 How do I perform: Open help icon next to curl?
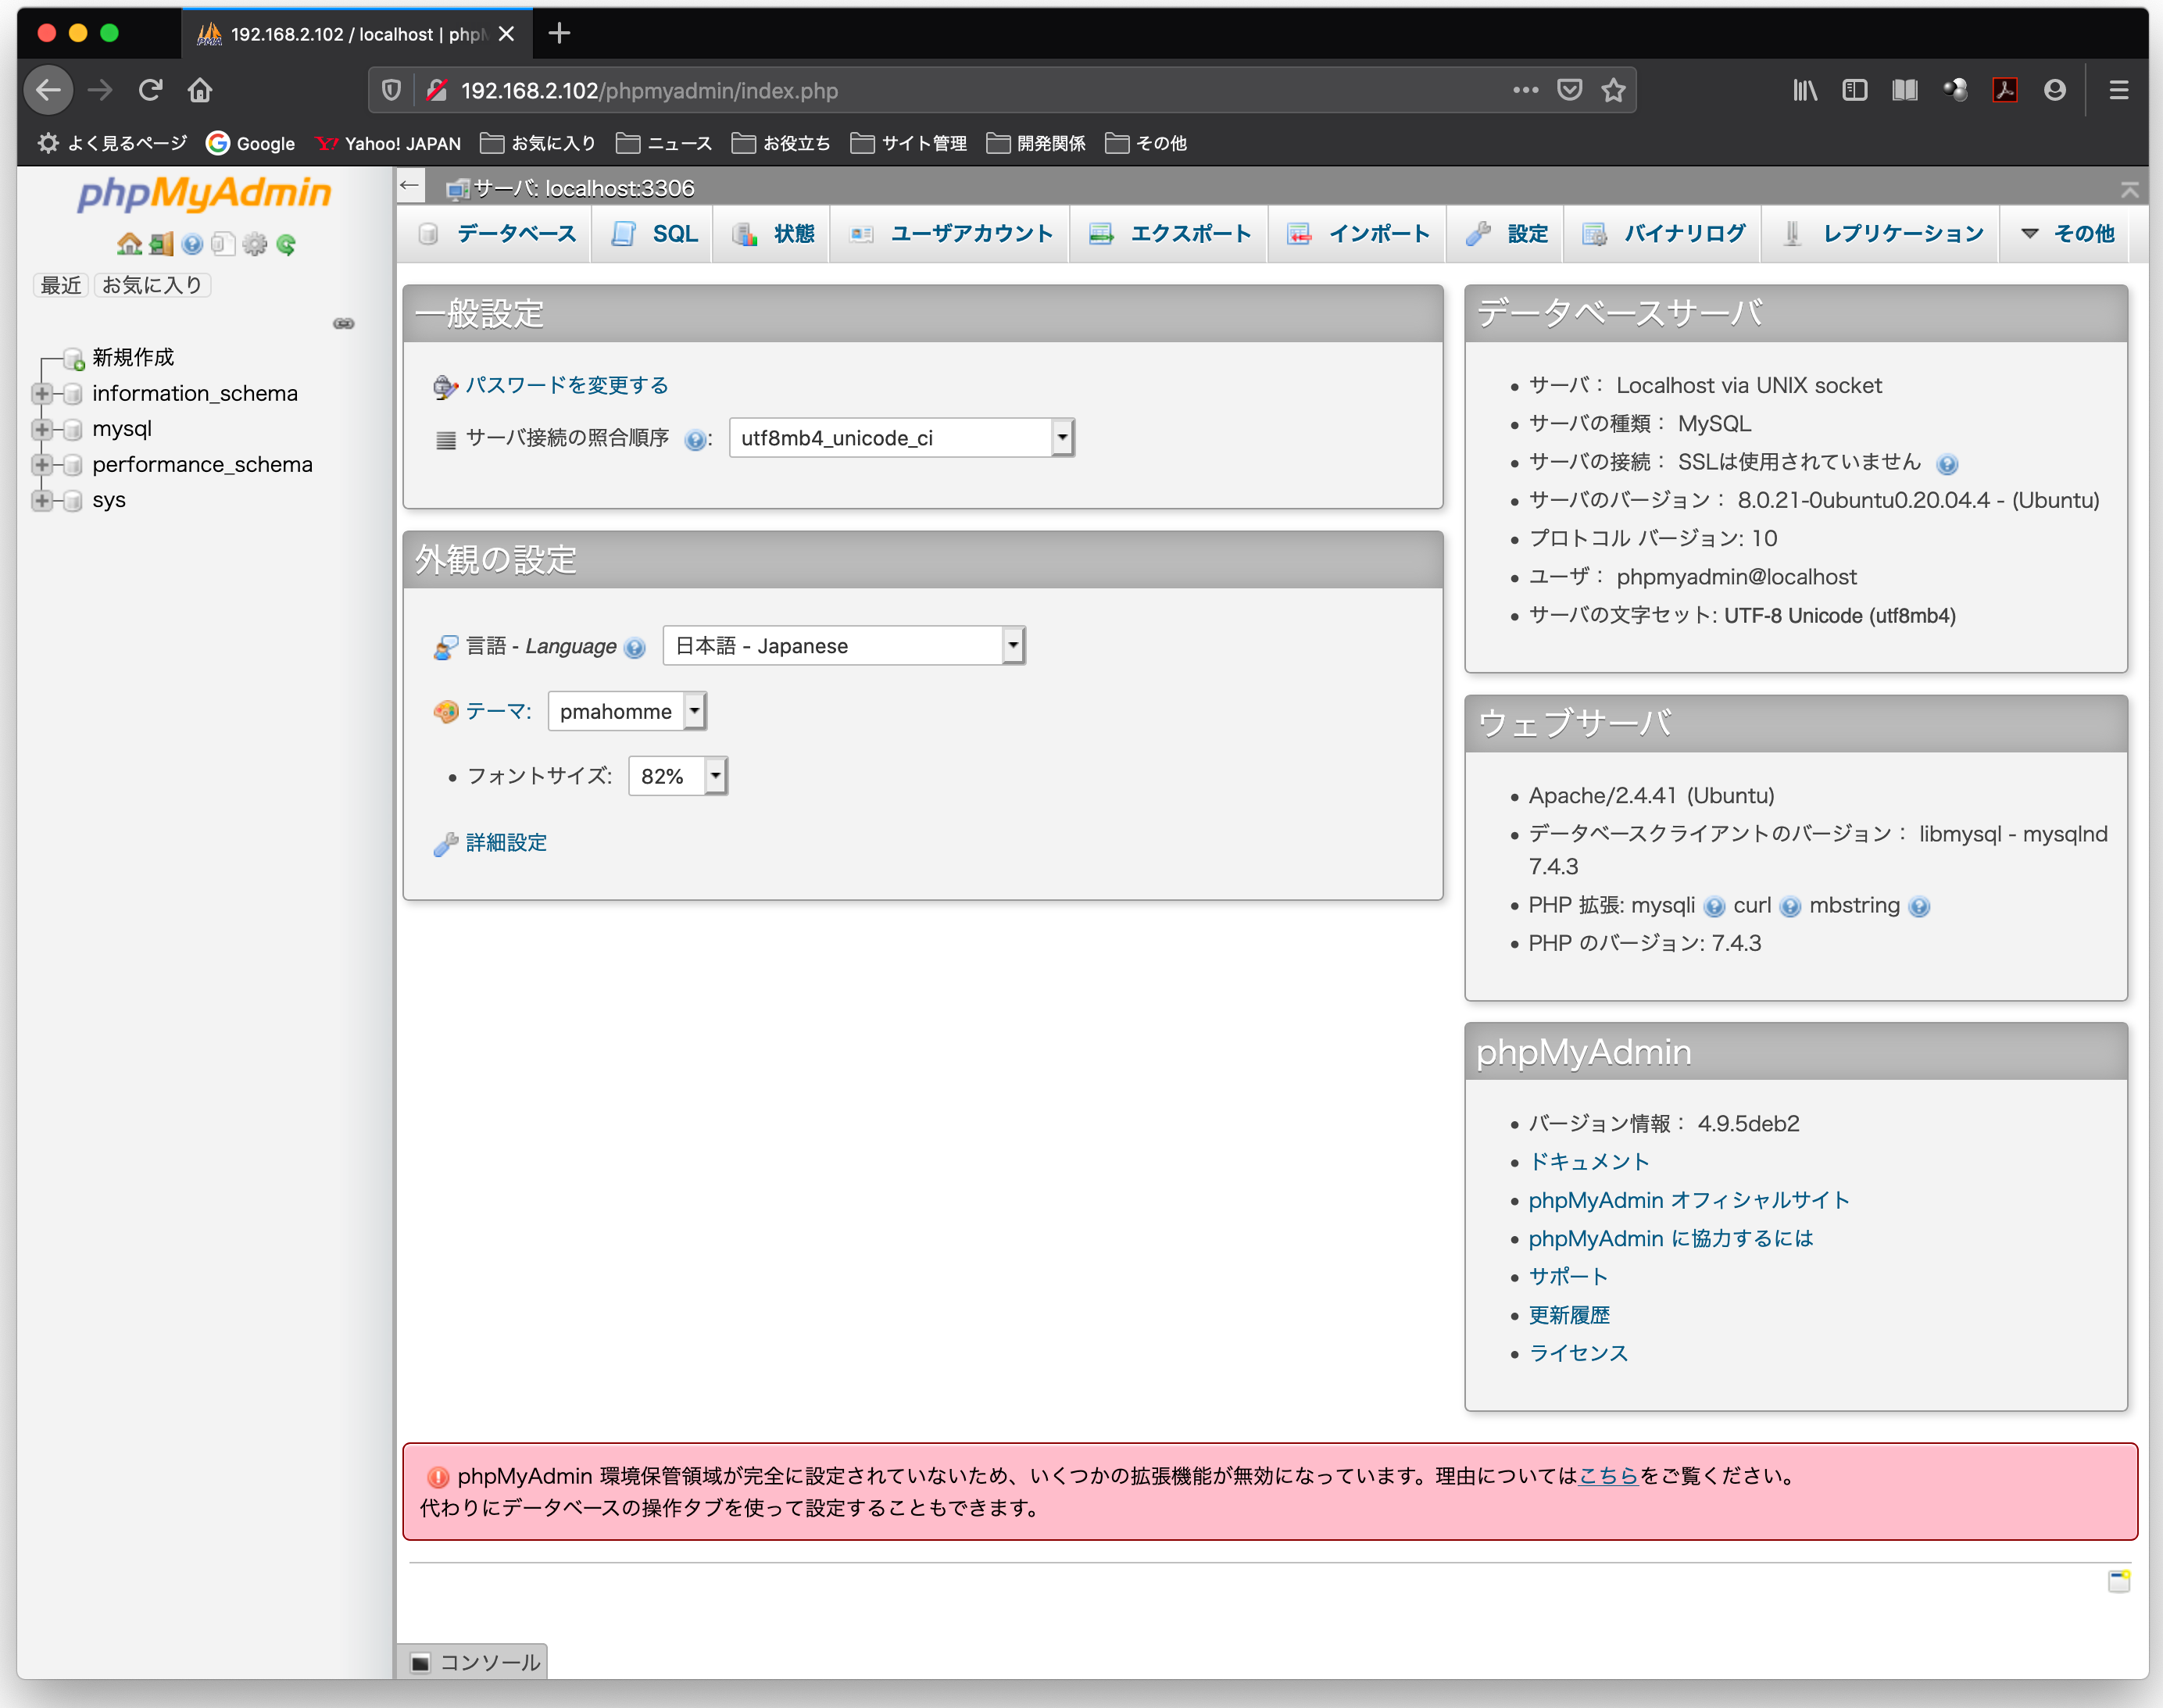click(x=1790, y=907)
